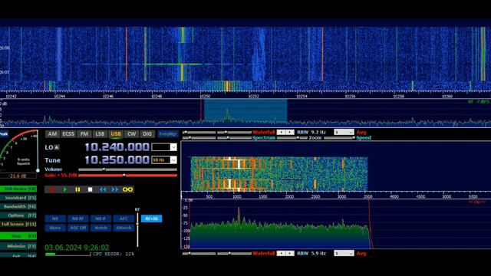
Task: Click 2000 on audio frequency scale
Action: tap(289, 196)
